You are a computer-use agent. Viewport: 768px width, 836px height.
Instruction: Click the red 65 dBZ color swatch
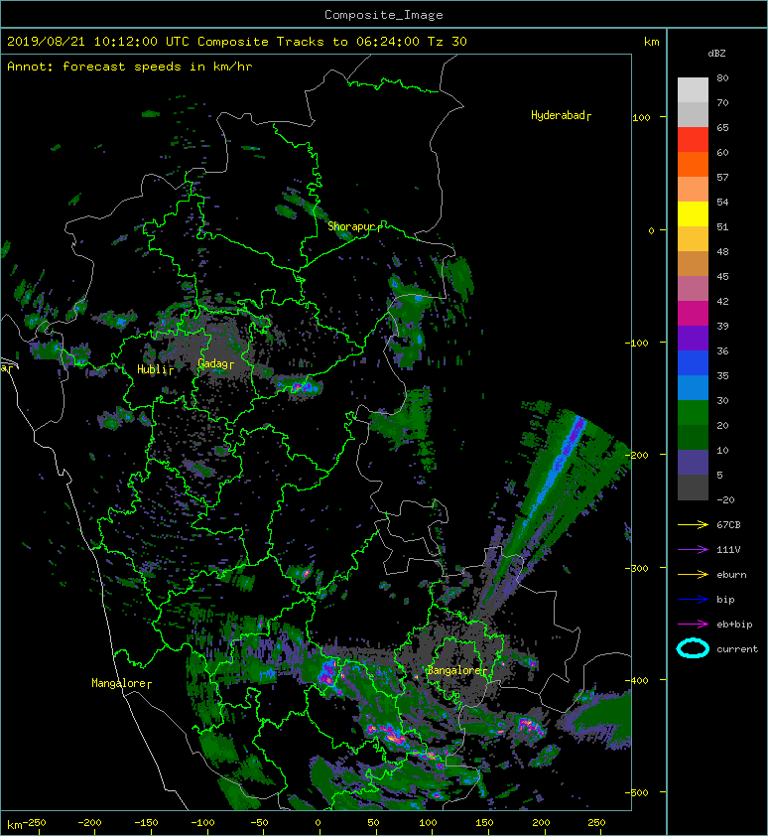click(693, 139)
